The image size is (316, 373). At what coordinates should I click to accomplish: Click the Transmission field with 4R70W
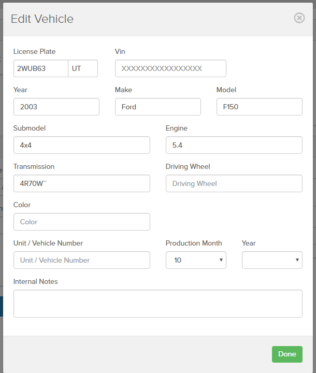[x=82, y=183]
